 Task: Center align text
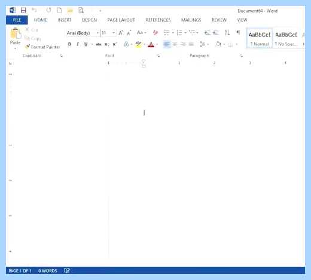(x=175, y=44)
